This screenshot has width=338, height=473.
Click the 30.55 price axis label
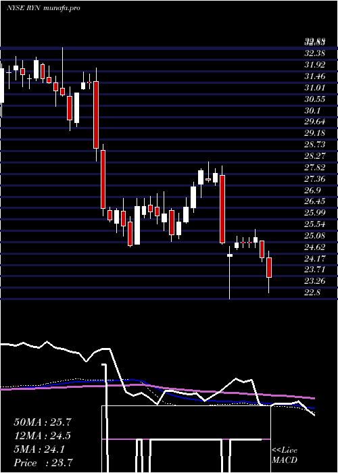click(314, 99)
